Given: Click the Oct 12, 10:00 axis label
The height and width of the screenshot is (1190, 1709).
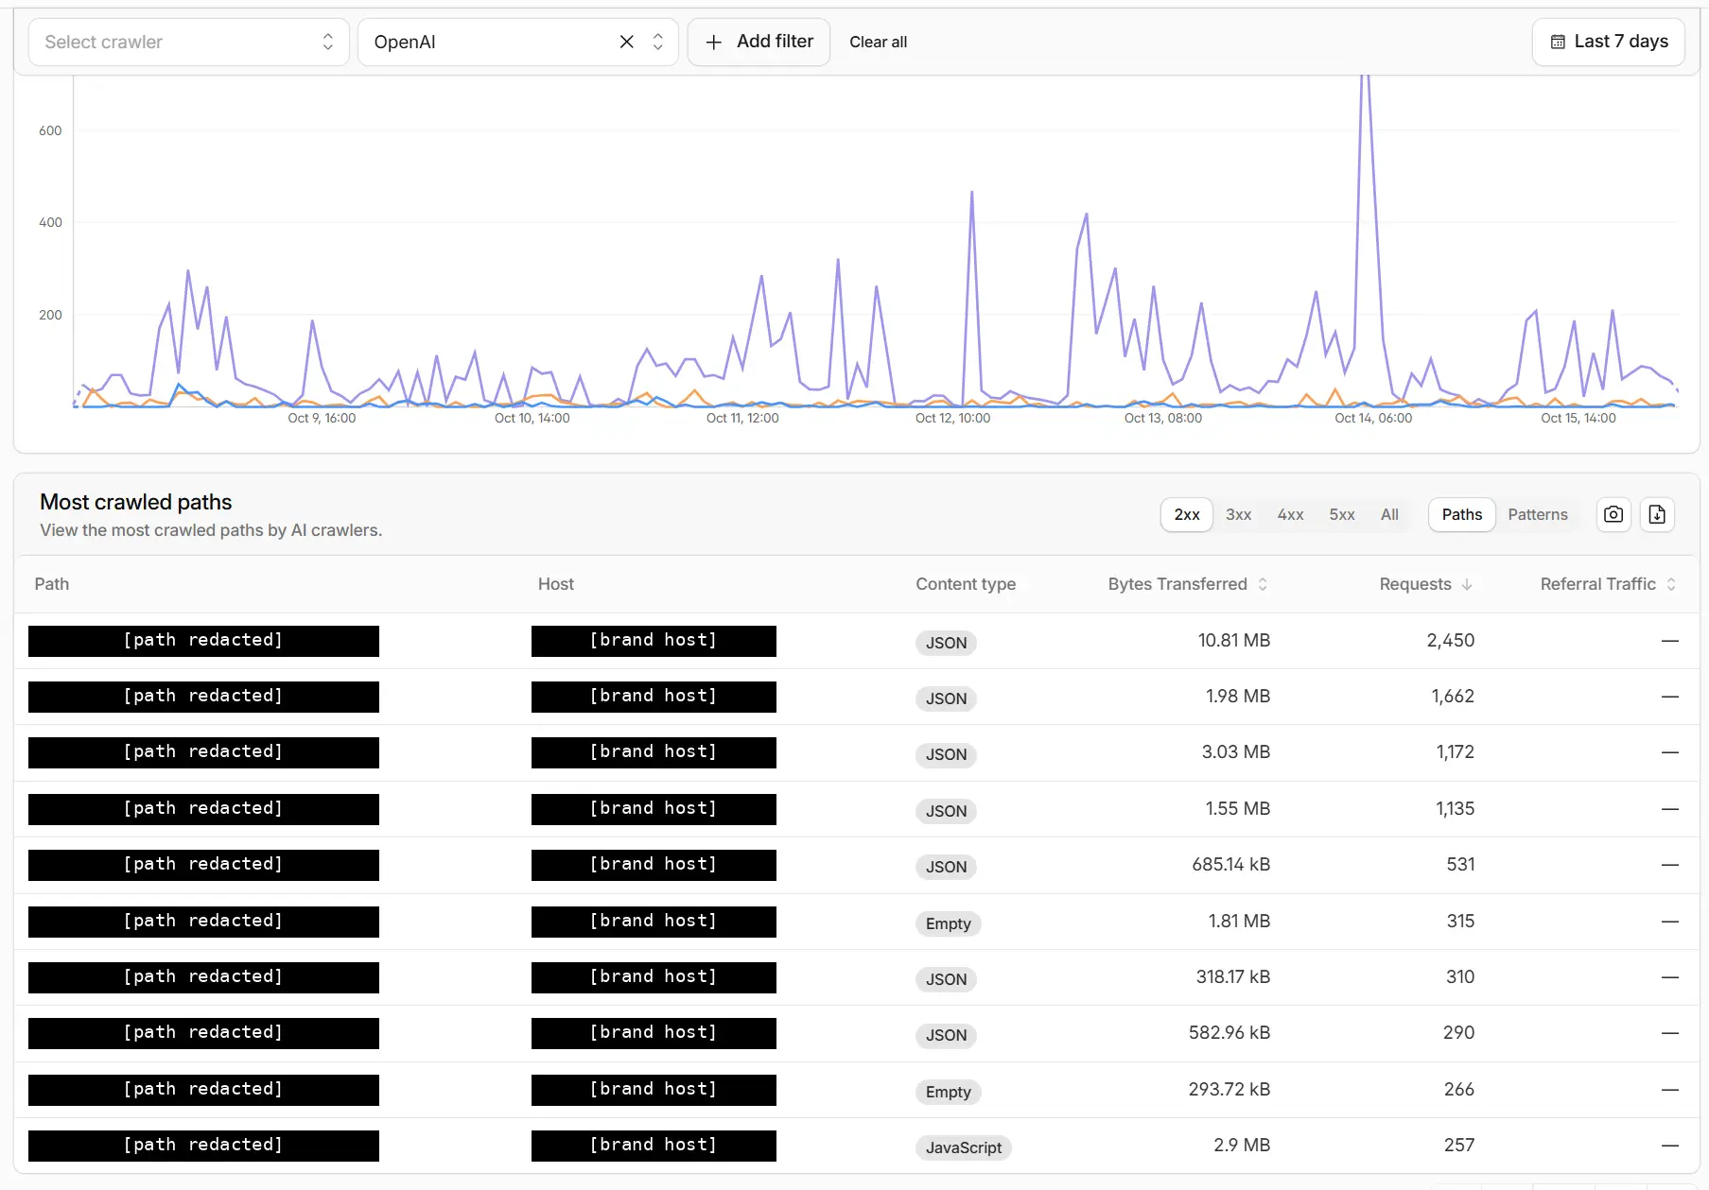Looking at the screenshot, I should pyautogui.click(x=952, y=418).
